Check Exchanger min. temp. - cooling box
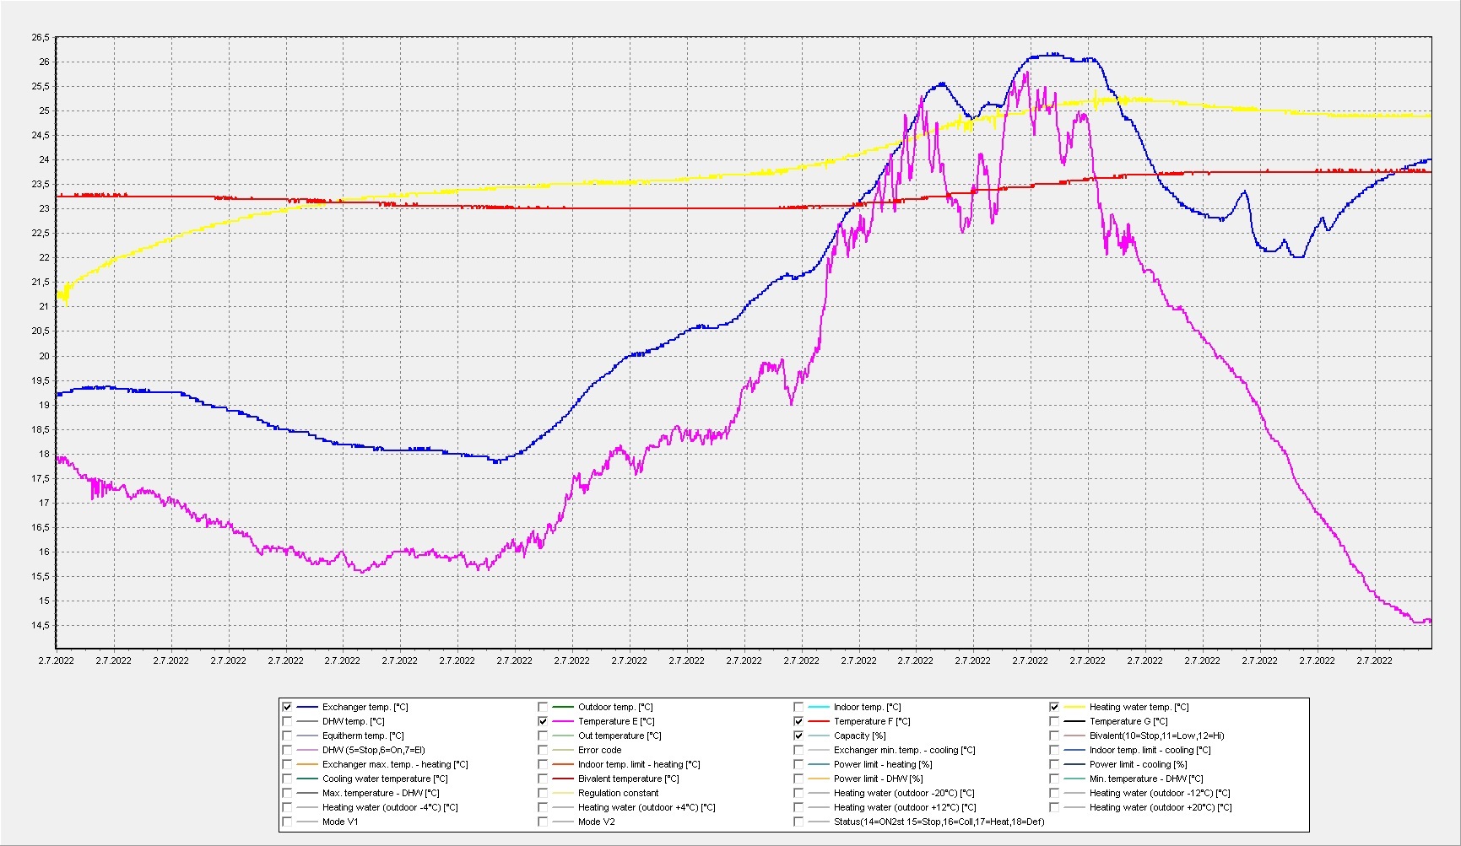This screenshot has width=1461, height=846. click(798, 750)
